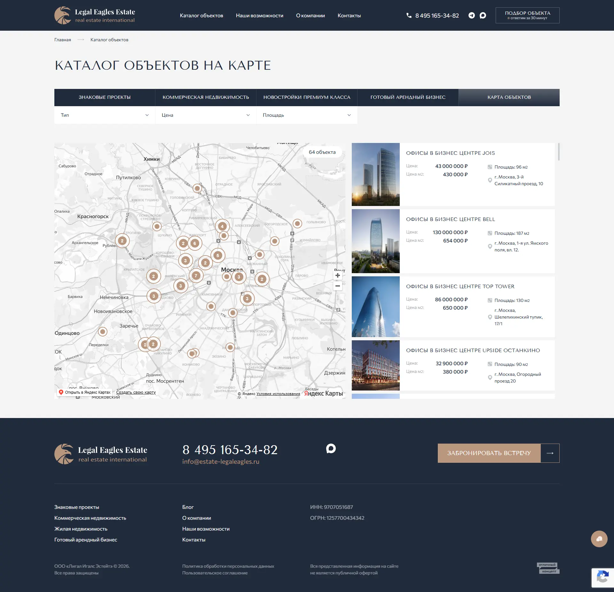Click the footer messenger chat icon
614x592 pixels.
(x=331, y=448)
